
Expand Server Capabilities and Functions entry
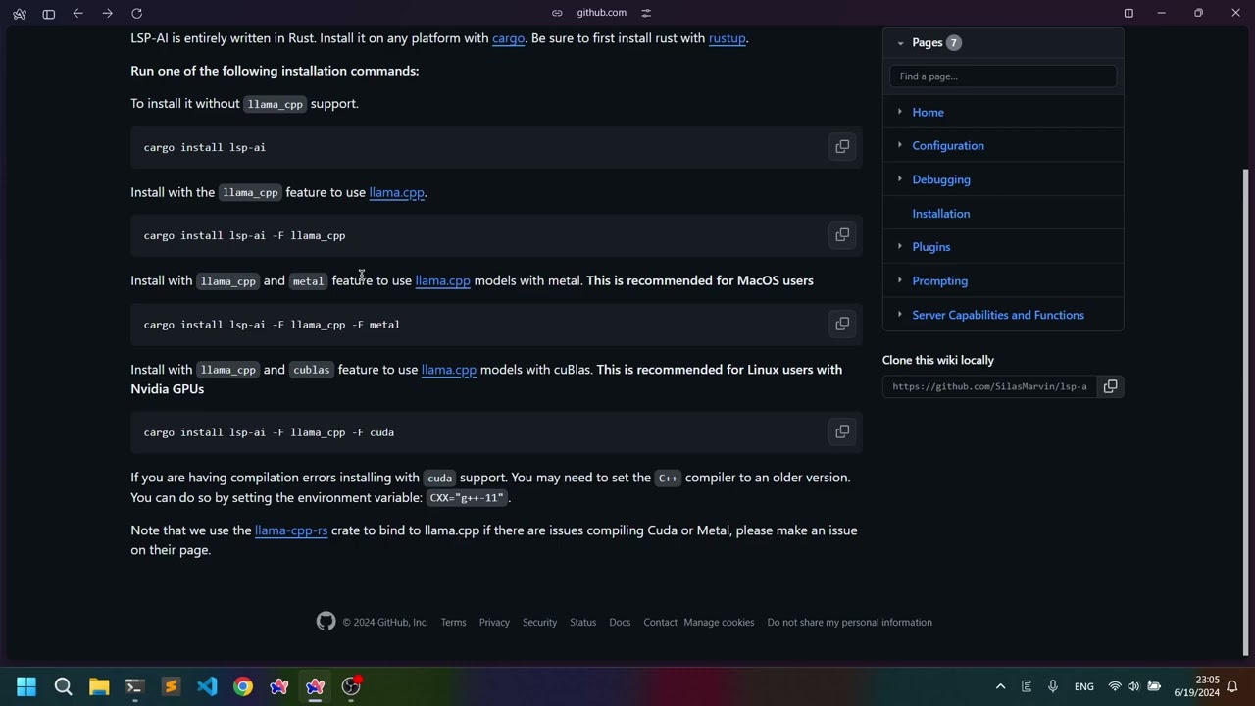click(x=899, y=315)
